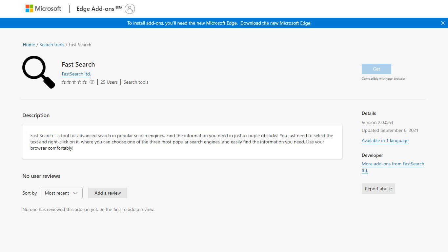The width and height of the screenshot is (448, 252).
Task: Click the Details heading
Action: (369, 113)
